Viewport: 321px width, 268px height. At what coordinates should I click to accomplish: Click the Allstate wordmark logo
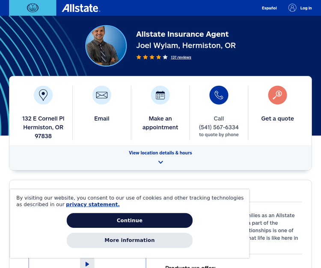[x=80, y=8]
